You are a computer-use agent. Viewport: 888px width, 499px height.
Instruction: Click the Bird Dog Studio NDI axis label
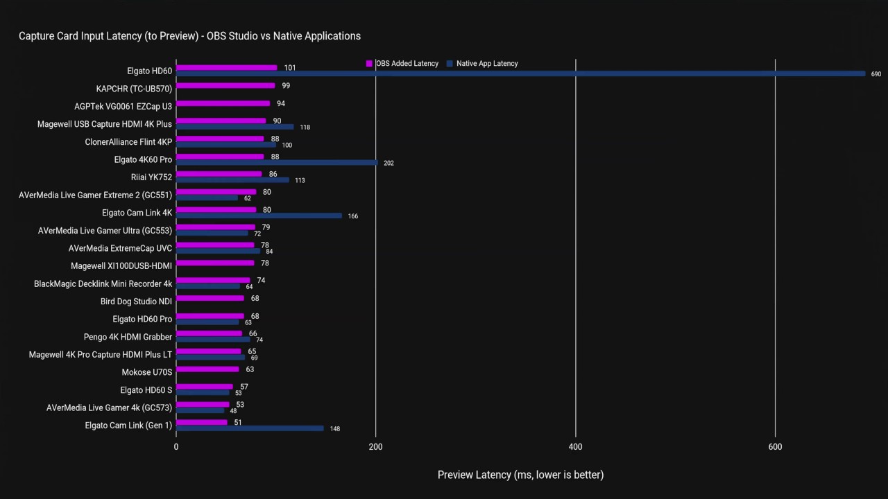tap(136, 301)
